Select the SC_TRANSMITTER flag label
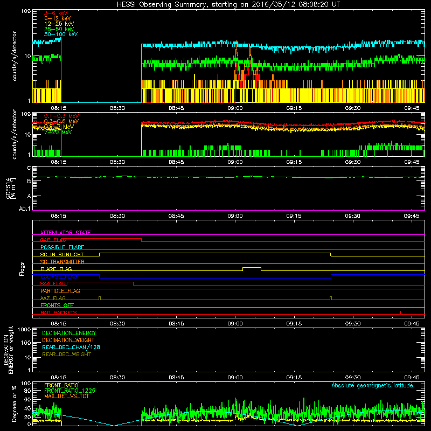This screenshot has height=431, width=431. pos(62,262)
